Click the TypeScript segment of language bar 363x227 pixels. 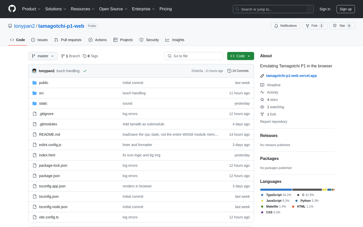pos(276,190)
